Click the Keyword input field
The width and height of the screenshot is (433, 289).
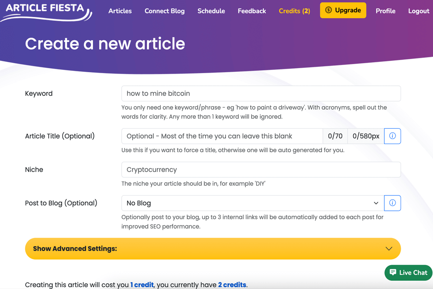tap(261, 93)
